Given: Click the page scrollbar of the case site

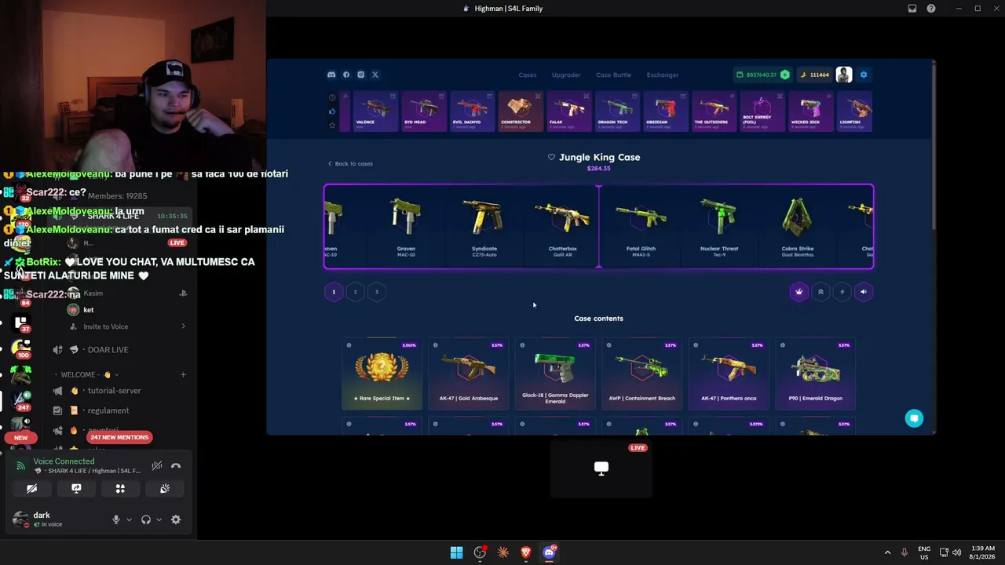Looking at the screenshot, I should 933,149.
